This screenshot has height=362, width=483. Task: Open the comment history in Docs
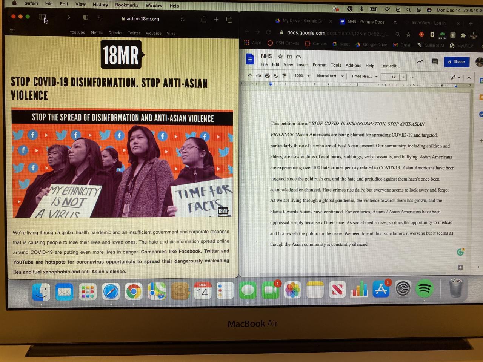(435, 61)
